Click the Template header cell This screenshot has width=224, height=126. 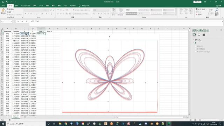16,31
